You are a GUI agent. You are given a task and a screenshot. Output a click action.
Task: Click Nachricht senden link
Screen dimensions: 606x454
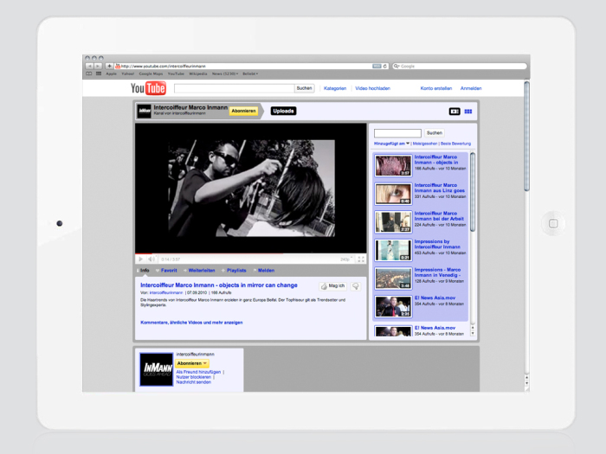click(x=194, y=382)
